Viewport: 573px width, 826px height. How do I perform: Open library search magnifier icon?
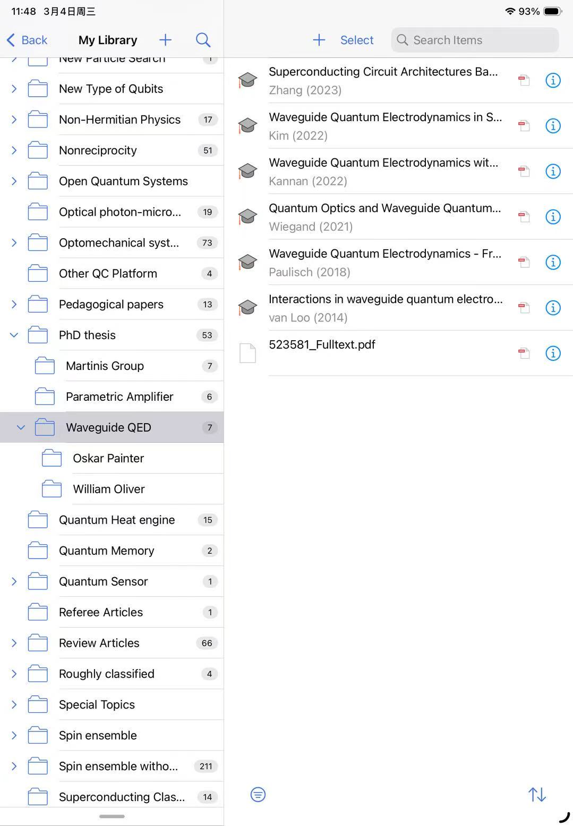(203, 40)
